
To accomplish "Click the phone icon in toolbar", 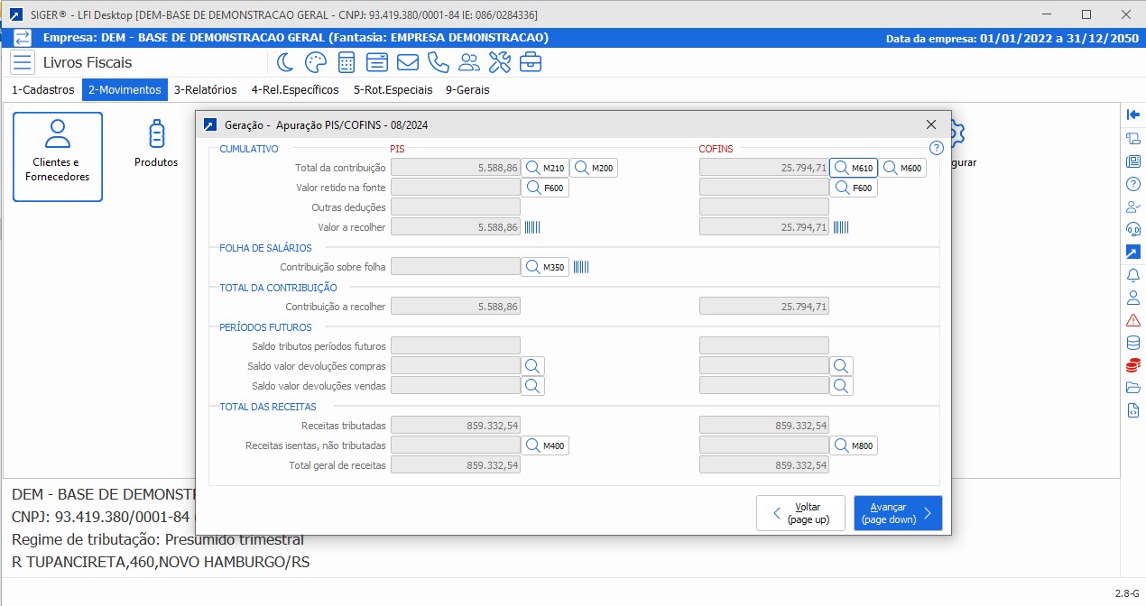I will coord(439,62).
